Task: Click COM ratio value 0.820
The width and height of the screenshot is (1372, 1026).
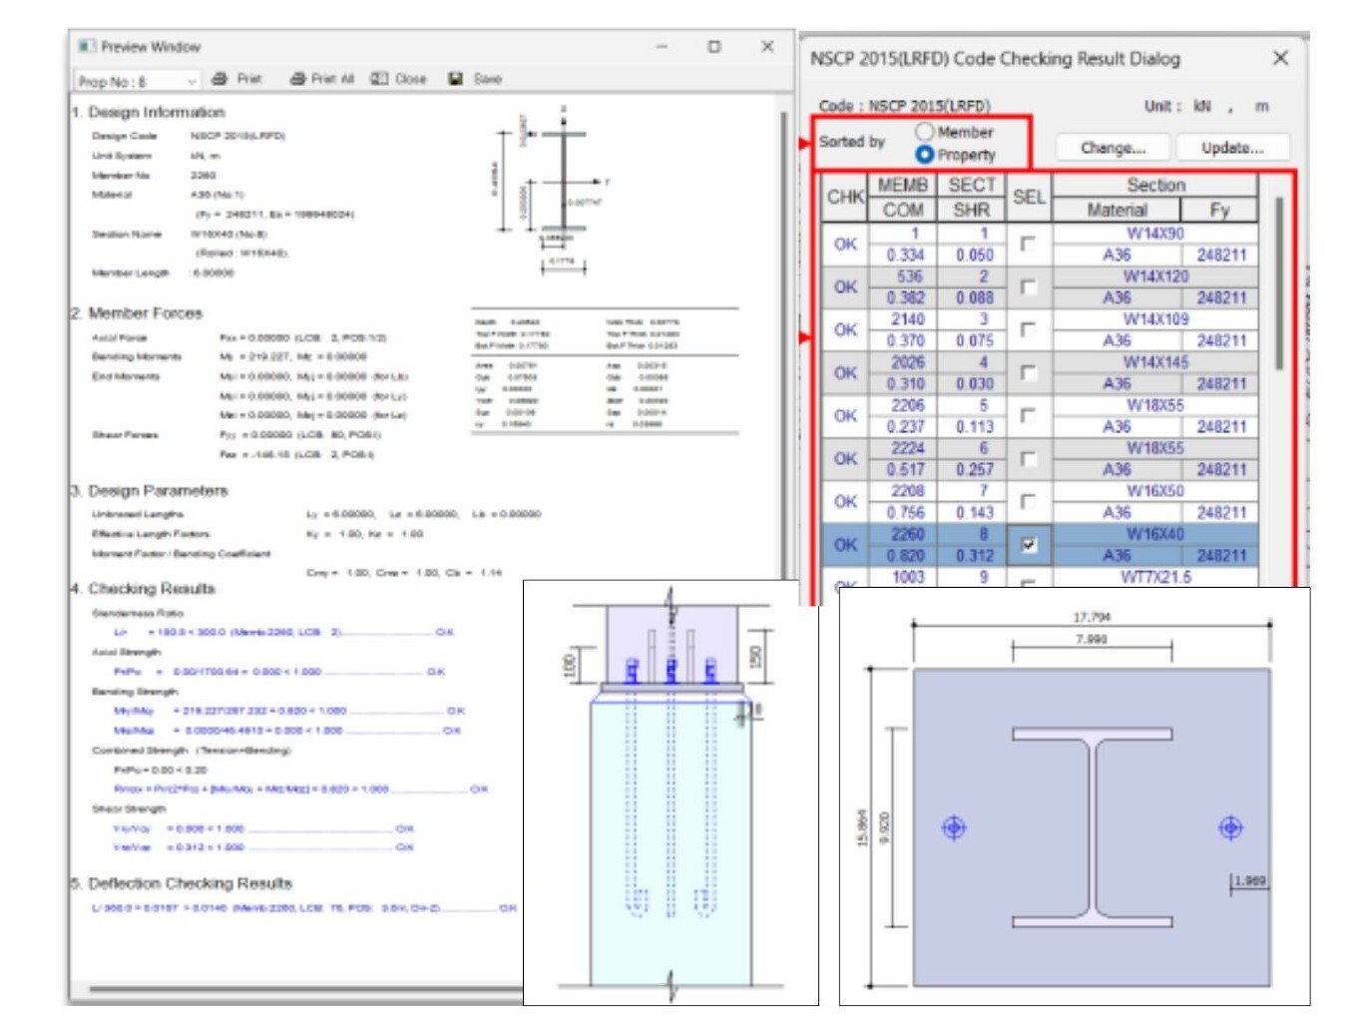Action: 905,556
